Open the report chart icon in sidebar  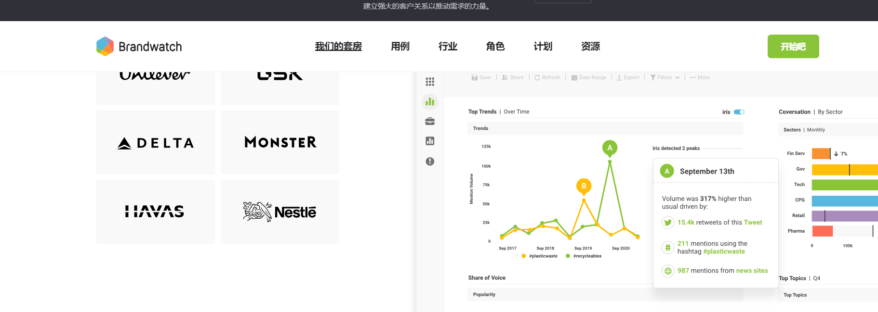tap(430, 141)
